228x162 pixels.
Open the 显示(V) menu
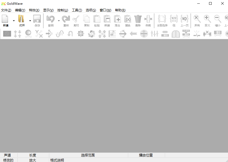[48, 10]
